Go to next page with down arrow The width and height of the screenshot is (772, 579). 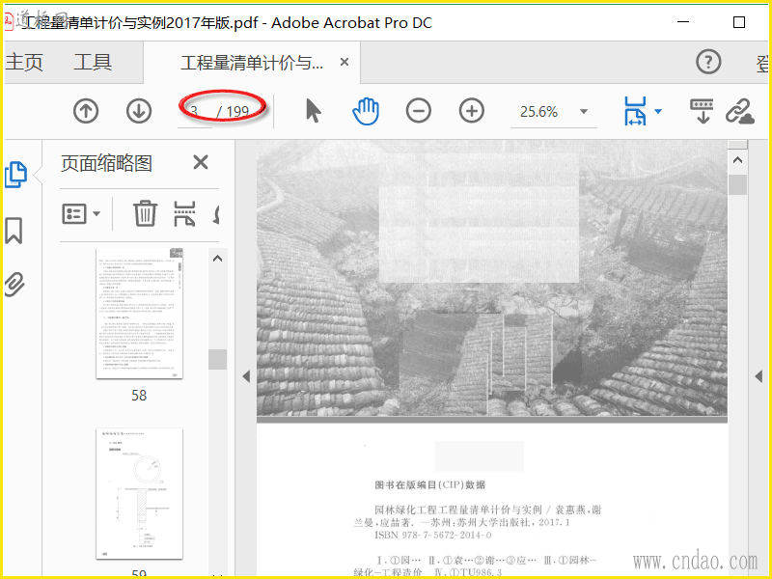pyautogui.click(x=139, y=111)
